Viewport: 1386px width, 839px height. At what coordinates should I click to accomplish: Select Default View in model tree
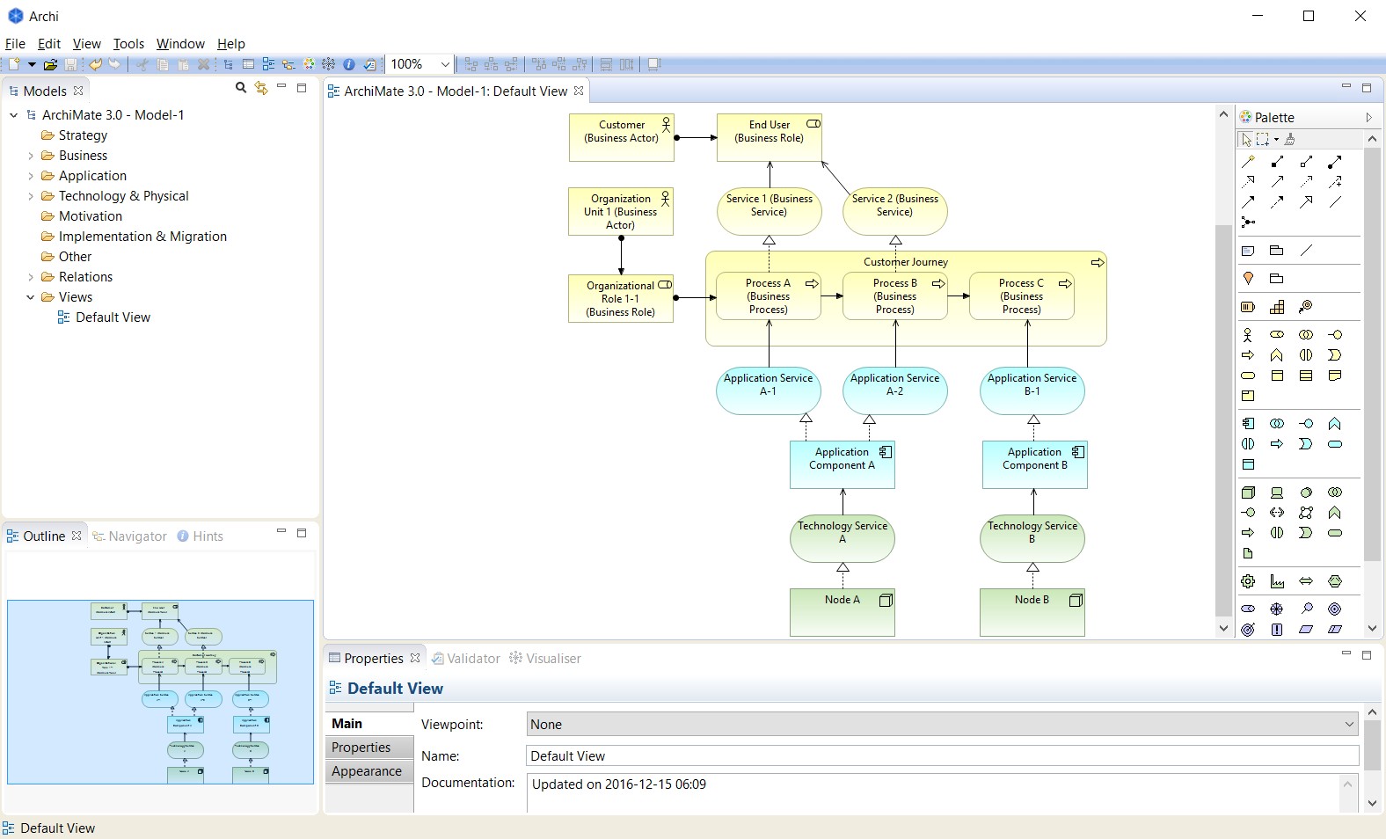click(x=113, y=317)
